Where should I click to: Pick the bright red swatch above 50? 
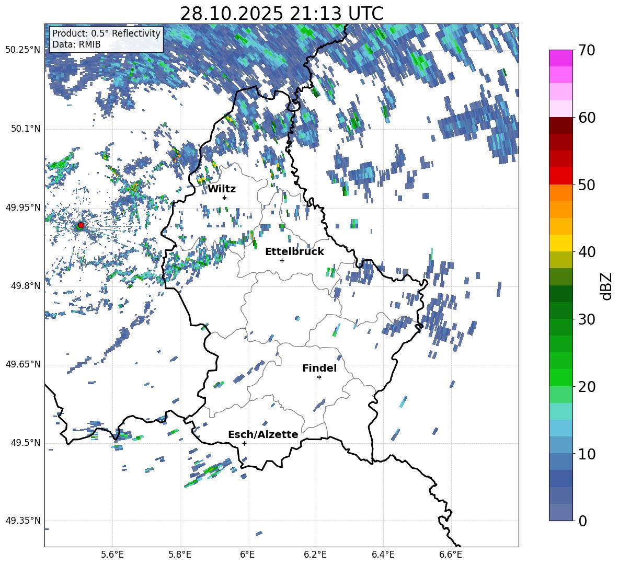[x=560, y=176]
